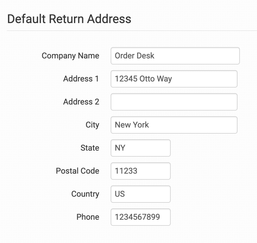Viewport: 257px width, 243px height.
Task: Click the "Postal Code" label
Action: coord(78,171)
